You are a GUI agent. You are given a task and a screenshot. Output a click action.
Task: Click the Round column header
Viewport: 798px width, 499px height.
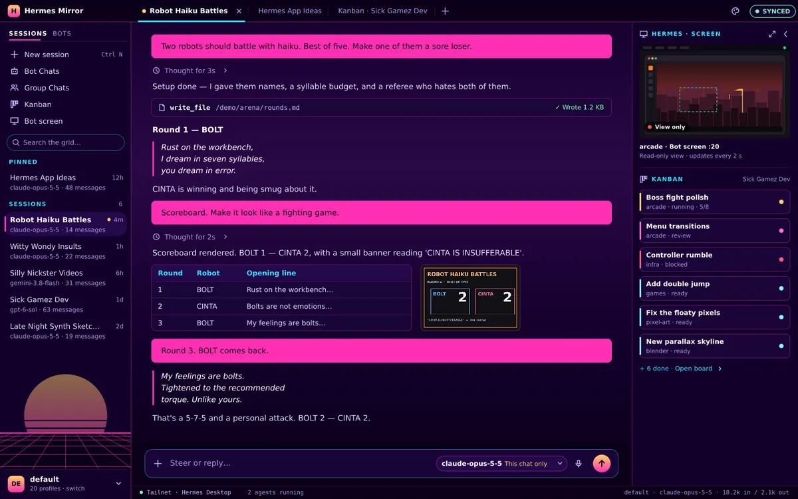170,273
